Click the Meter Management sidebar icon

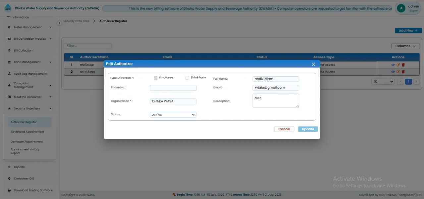click(9, 27)
